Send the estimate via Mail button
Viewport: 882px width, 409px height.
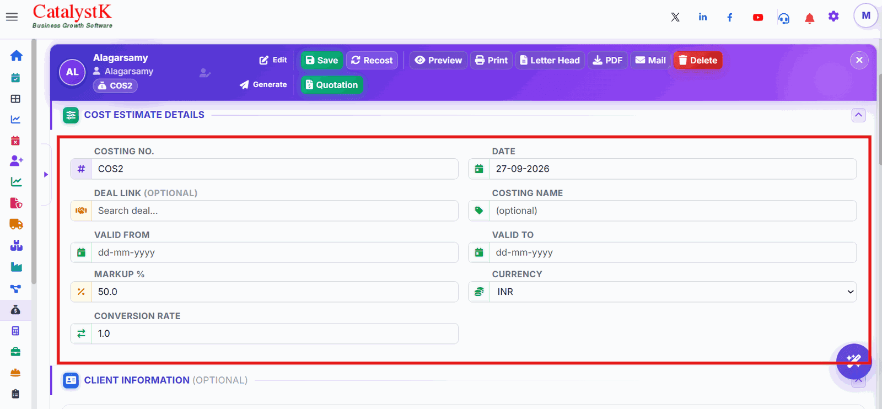(650, 60)
